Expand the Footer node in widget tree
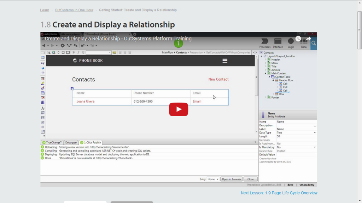 [x=265, y=98]
